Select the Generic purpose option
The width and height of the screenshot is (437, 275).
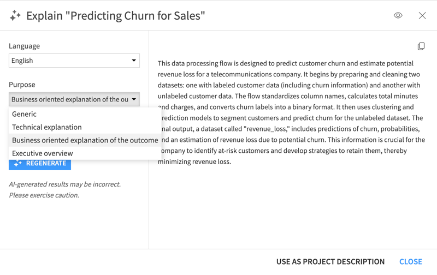[25, 114]
